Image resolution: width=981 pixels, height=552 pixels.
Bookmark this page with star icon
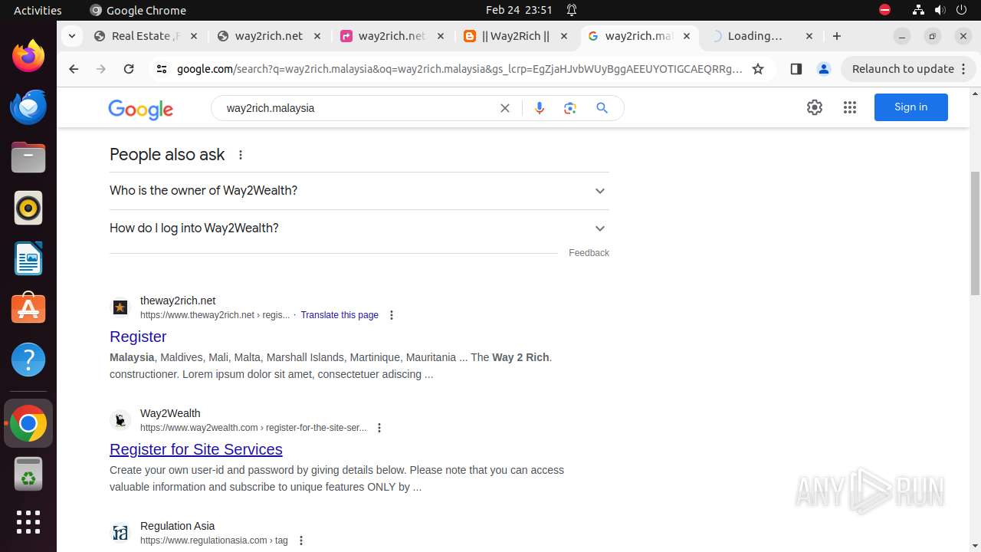pyautogui.click(x=758, y=69)
